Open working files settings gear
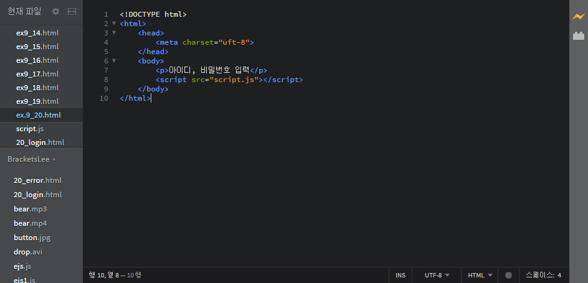Screen dimensions: 588x283 [x=55, y=12]
